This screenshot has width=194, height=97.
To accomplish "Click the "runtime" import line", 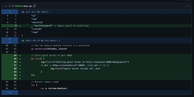I will pyautogui.click(x=36, y=29).
